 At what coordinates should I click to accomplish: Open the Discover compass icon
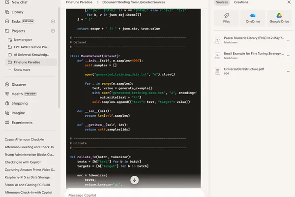[x=7, y=84]
